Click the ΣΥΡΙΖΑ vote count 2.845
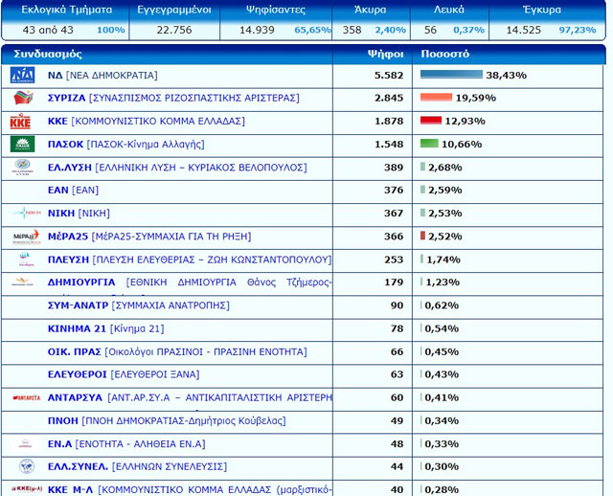The width and height of the screenshot is (613, 496). tap(389, 98)
